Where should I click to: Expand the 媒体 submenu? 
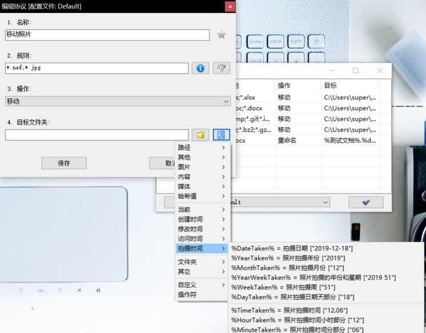202,187
